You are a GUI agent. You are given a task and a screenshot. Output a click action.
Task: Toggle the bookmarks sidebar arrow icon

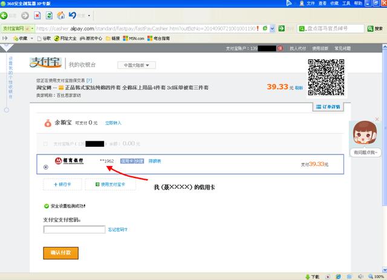point(5,38)
